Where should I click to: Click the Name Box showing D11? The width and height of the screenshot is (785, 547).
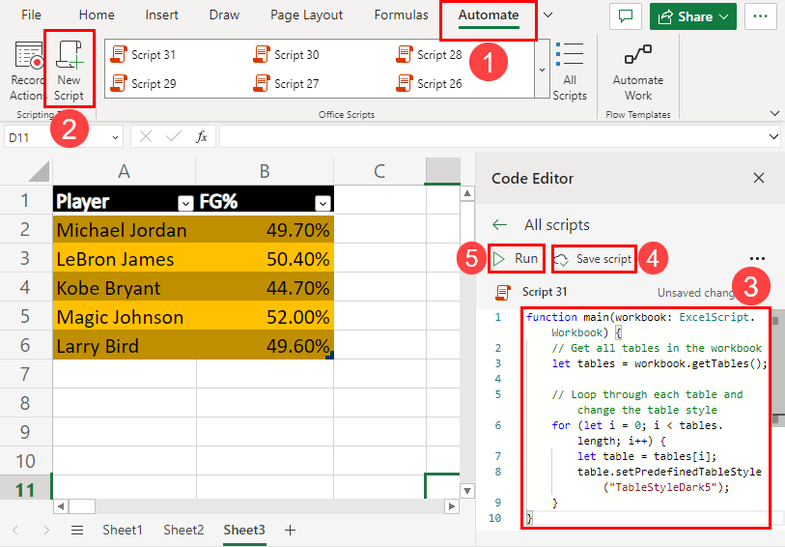pos(56,137)
